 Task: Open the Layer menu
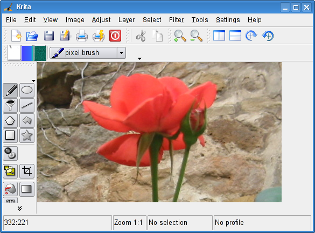[127, 20]
